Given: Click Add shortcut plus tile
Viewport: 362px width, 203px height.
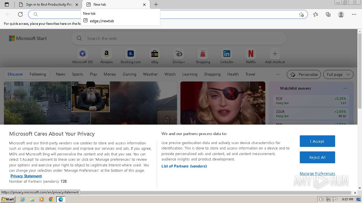Looking at the screenshot, I should pos(275,56).
